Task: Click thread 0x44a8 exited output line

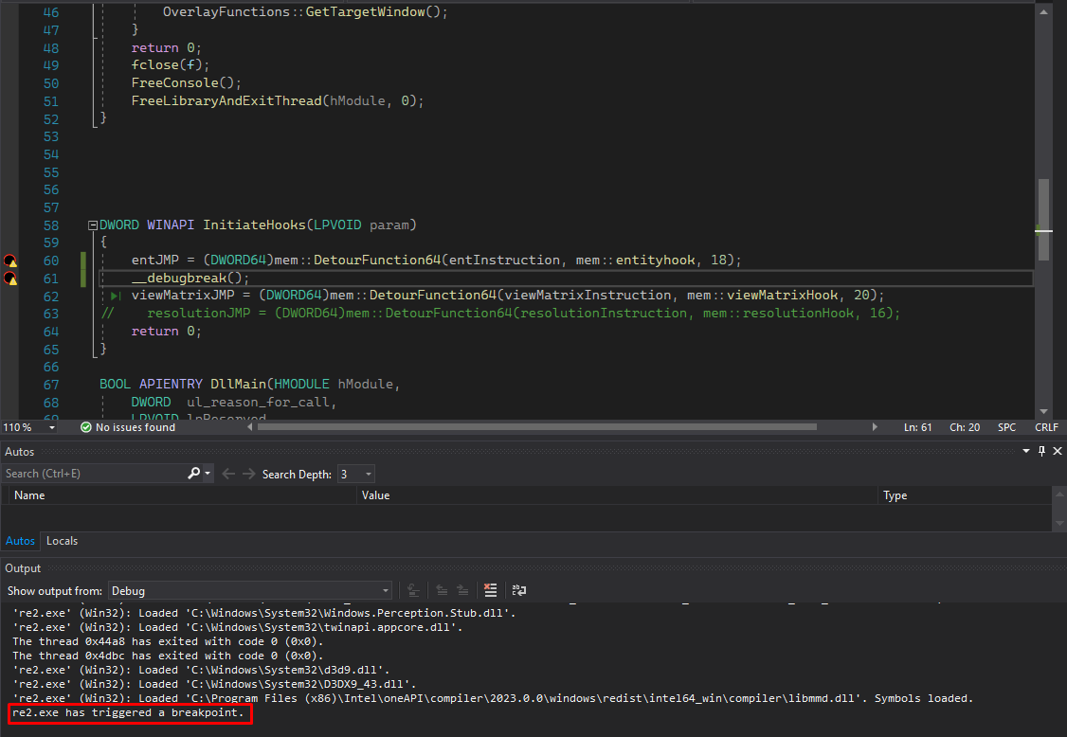Action: 168,641
